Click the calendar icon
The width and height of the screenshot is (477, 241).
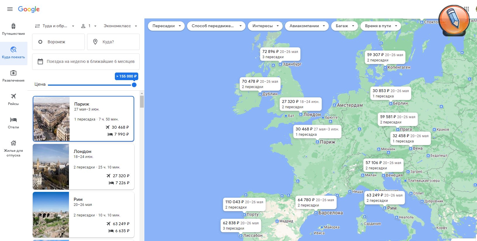(40, 61)
